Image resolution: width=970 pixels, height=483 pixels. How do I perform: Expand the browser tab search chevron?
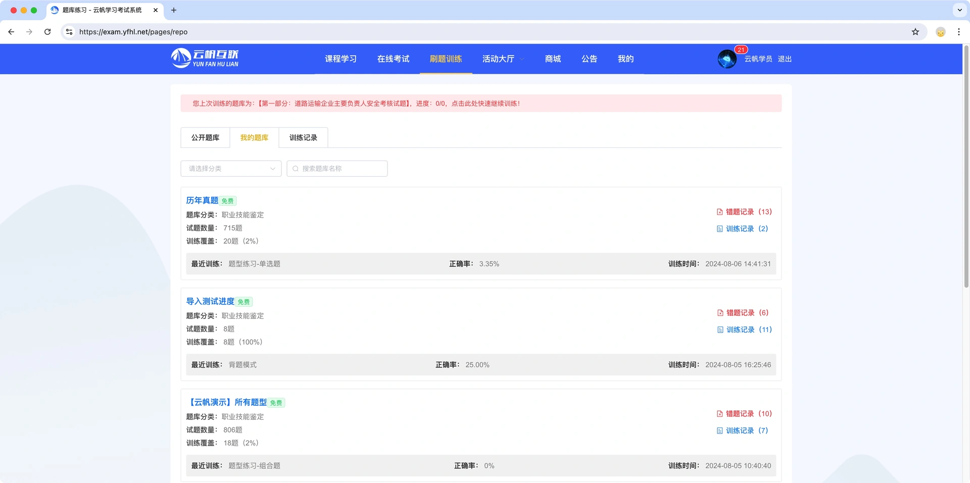[960, 10]
